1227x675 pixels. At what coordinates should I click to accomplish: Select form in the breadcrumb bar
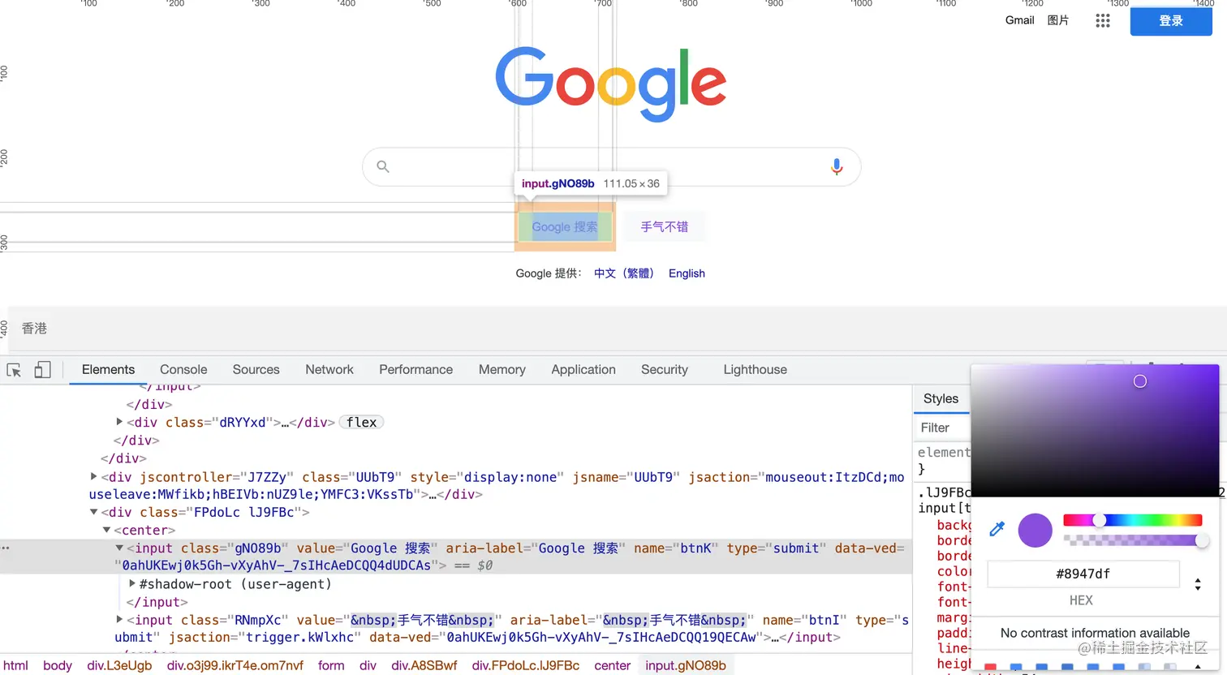tap(331, 665)
